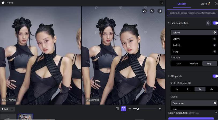The width and height of the screenshot is (218, 120).
Task: Toggle AI Upscale switch
Action: 215,76
